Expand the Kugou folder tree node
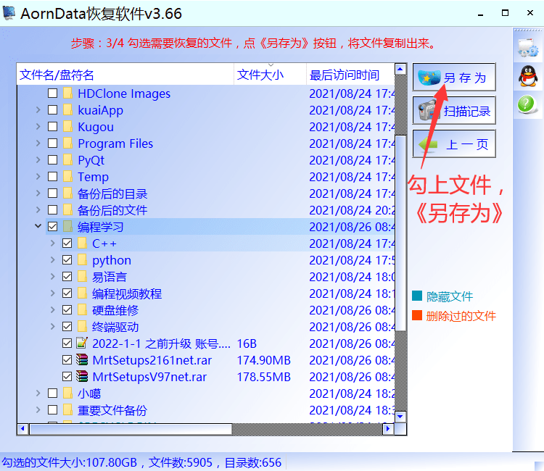 (x=38, y=127)
